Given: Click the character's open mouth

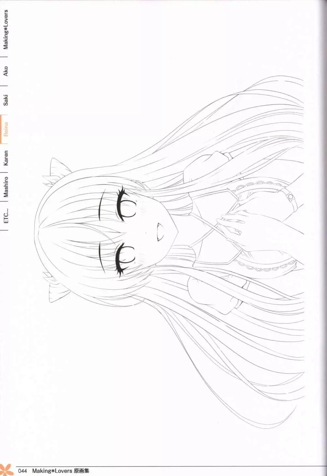Looking at the screenshot, I should (x=159, y=231).
